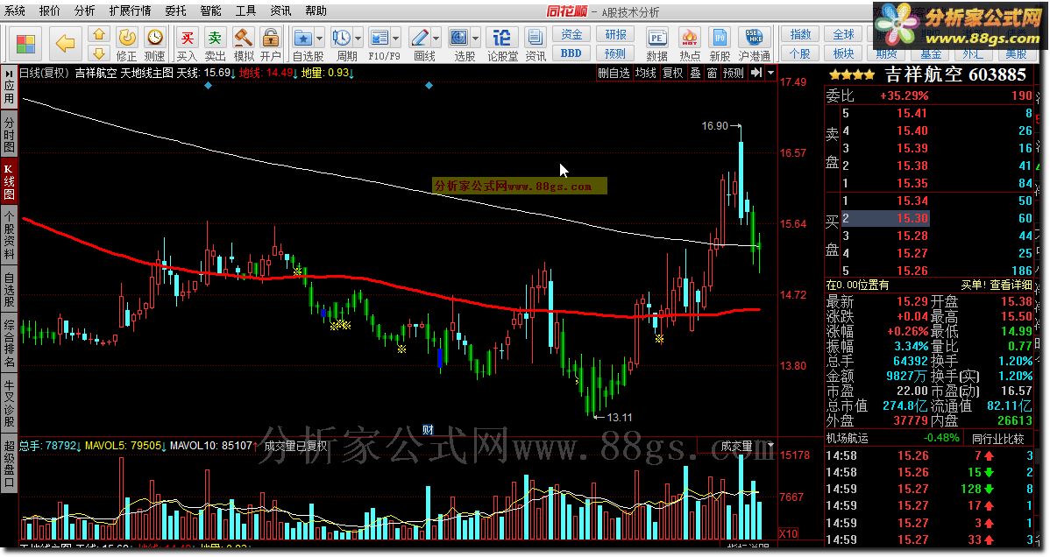Open the 论股堂 forum icon
The height and width of the screenshot is (557, 1050).
(x=501, y=38)
